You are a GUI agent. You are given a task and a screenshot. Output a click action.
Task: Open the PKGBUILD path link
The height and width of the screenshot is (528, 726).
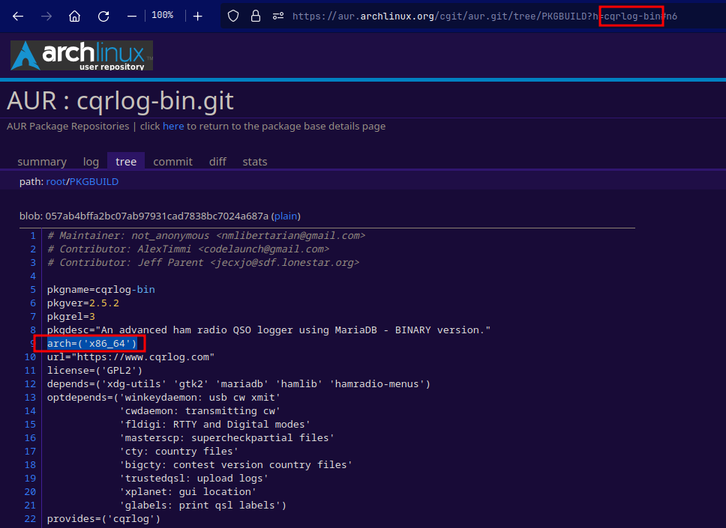coord(94,182)
